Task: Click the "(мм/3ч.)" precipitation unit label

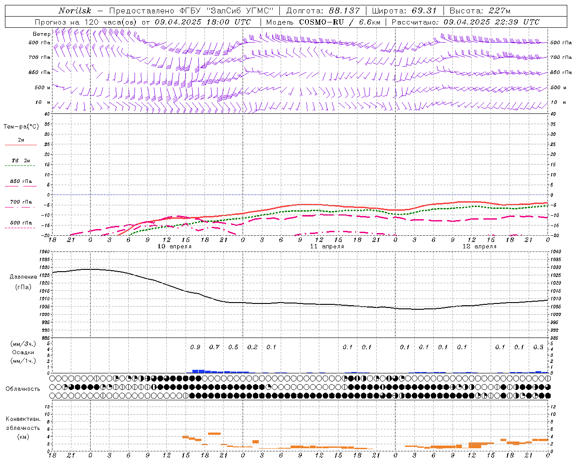Action: [x=23, y=344]
